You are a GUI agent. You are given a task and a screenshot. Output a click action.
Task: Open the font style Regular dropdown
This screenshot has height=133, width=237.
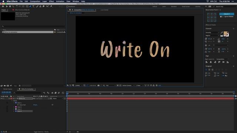click(x=212, y=35)
